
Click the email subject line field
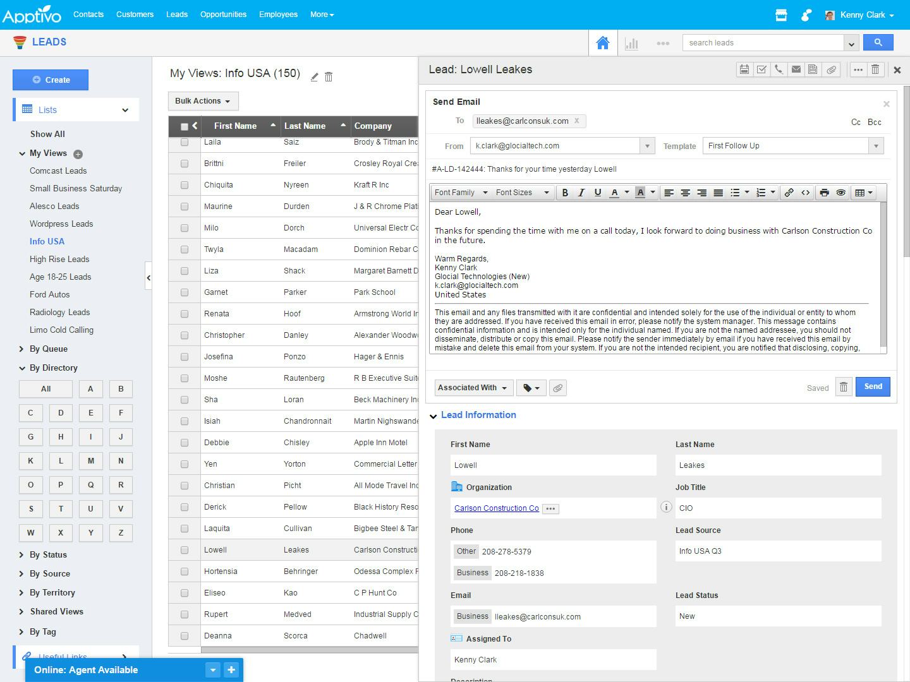(658, 169)
